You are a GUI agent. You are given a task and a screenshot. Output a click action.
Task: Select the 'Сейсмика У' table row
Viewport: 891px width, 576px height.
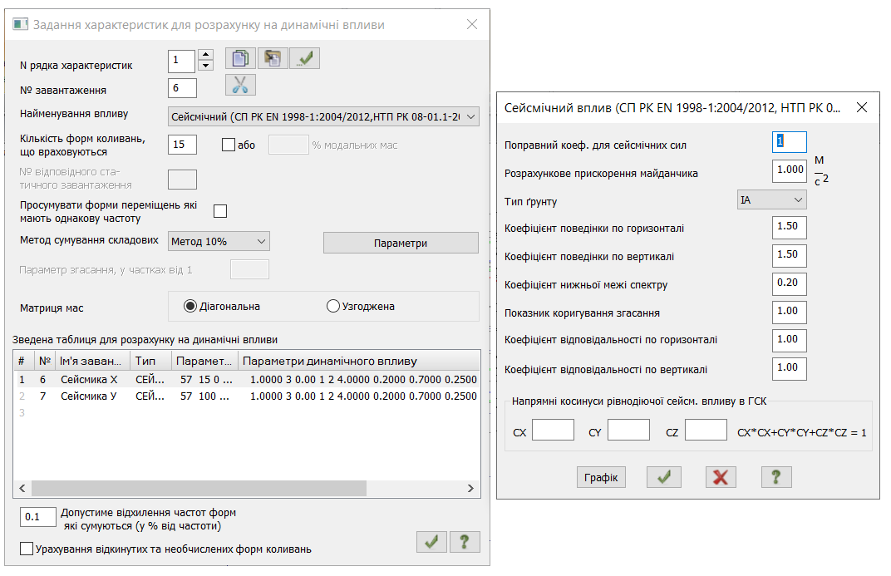pyautogui.click(x=88, y=396)
